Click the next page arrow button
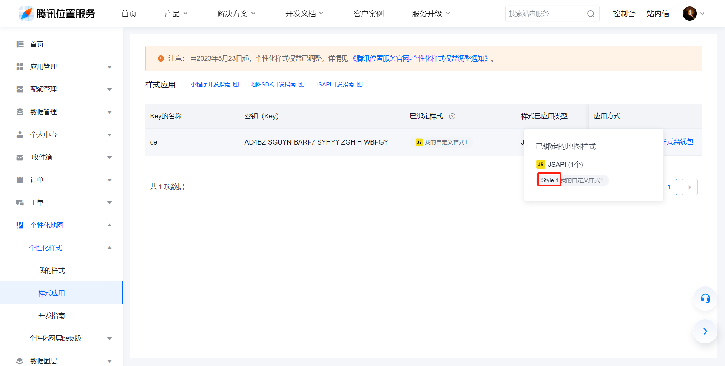This screenshot has width=725, height=366. pyautogui.click(x=690, y=187)
